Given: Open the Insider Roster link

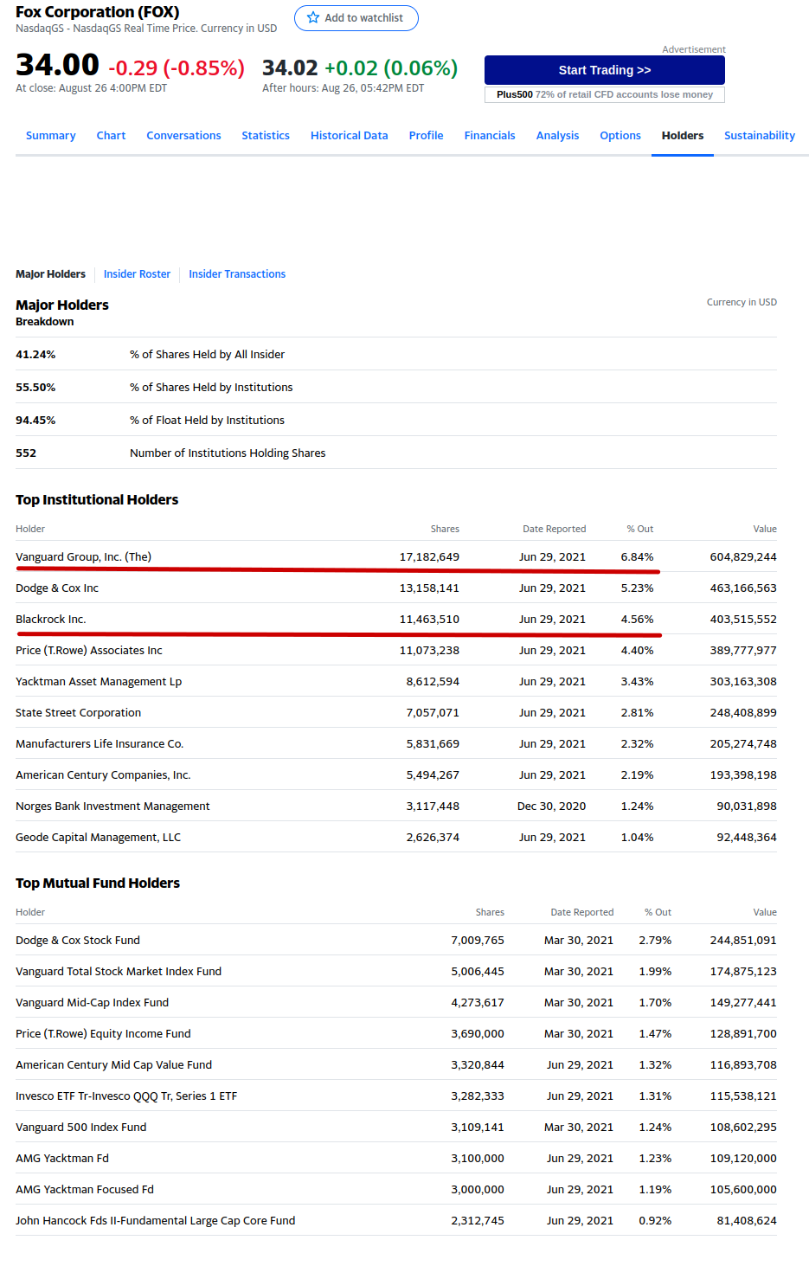Looking at the screenshot, I should [137, 274].
